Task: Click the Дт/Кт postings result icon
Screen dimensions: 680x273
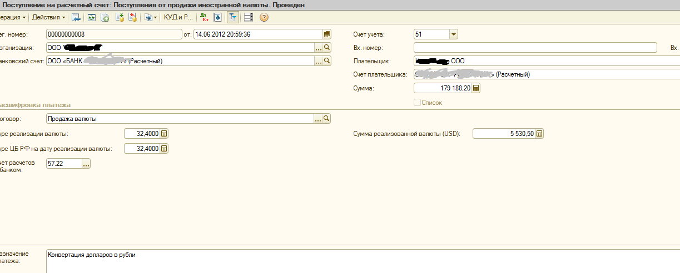Action: [204, 17]
